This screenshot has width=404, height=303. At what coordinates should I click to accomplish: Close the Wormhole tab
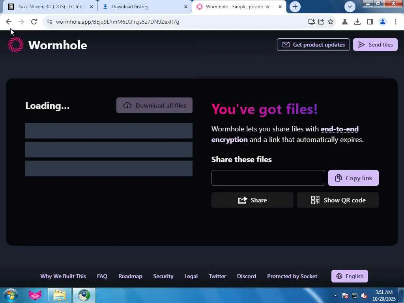coord(280,7)
